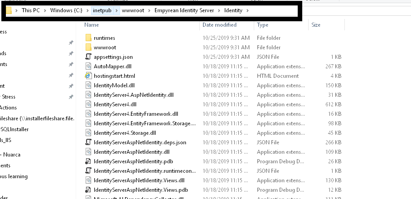This screenshot has height=199, width=411.
Task: Expand the chevron after Windows (C:)
Action: 87,10
